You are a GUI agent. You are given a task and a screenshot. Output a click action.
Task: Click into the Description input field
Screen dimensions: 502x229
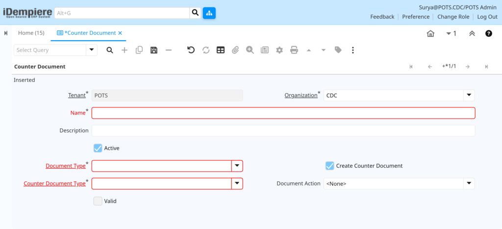283,130
